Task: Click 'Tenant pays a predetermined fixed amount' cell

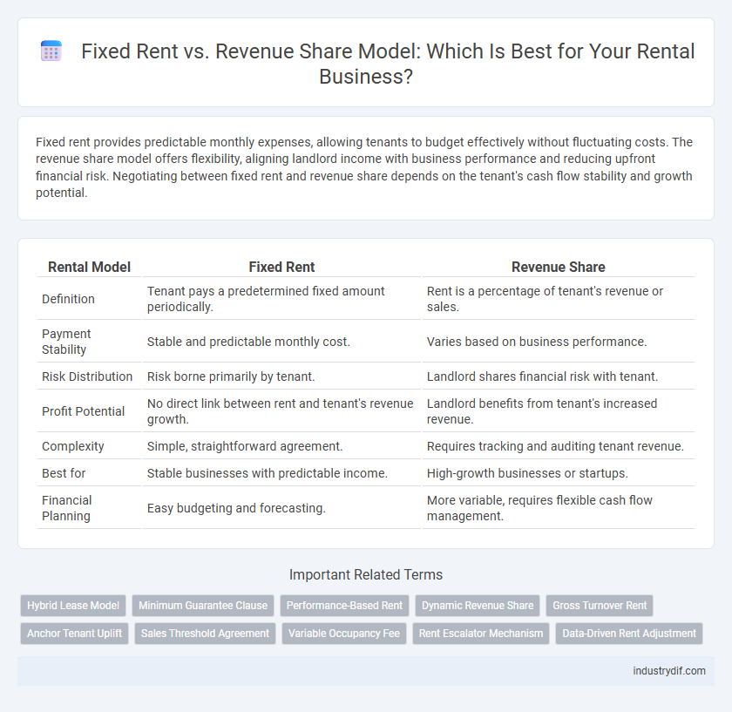Action: pos(282,299)
